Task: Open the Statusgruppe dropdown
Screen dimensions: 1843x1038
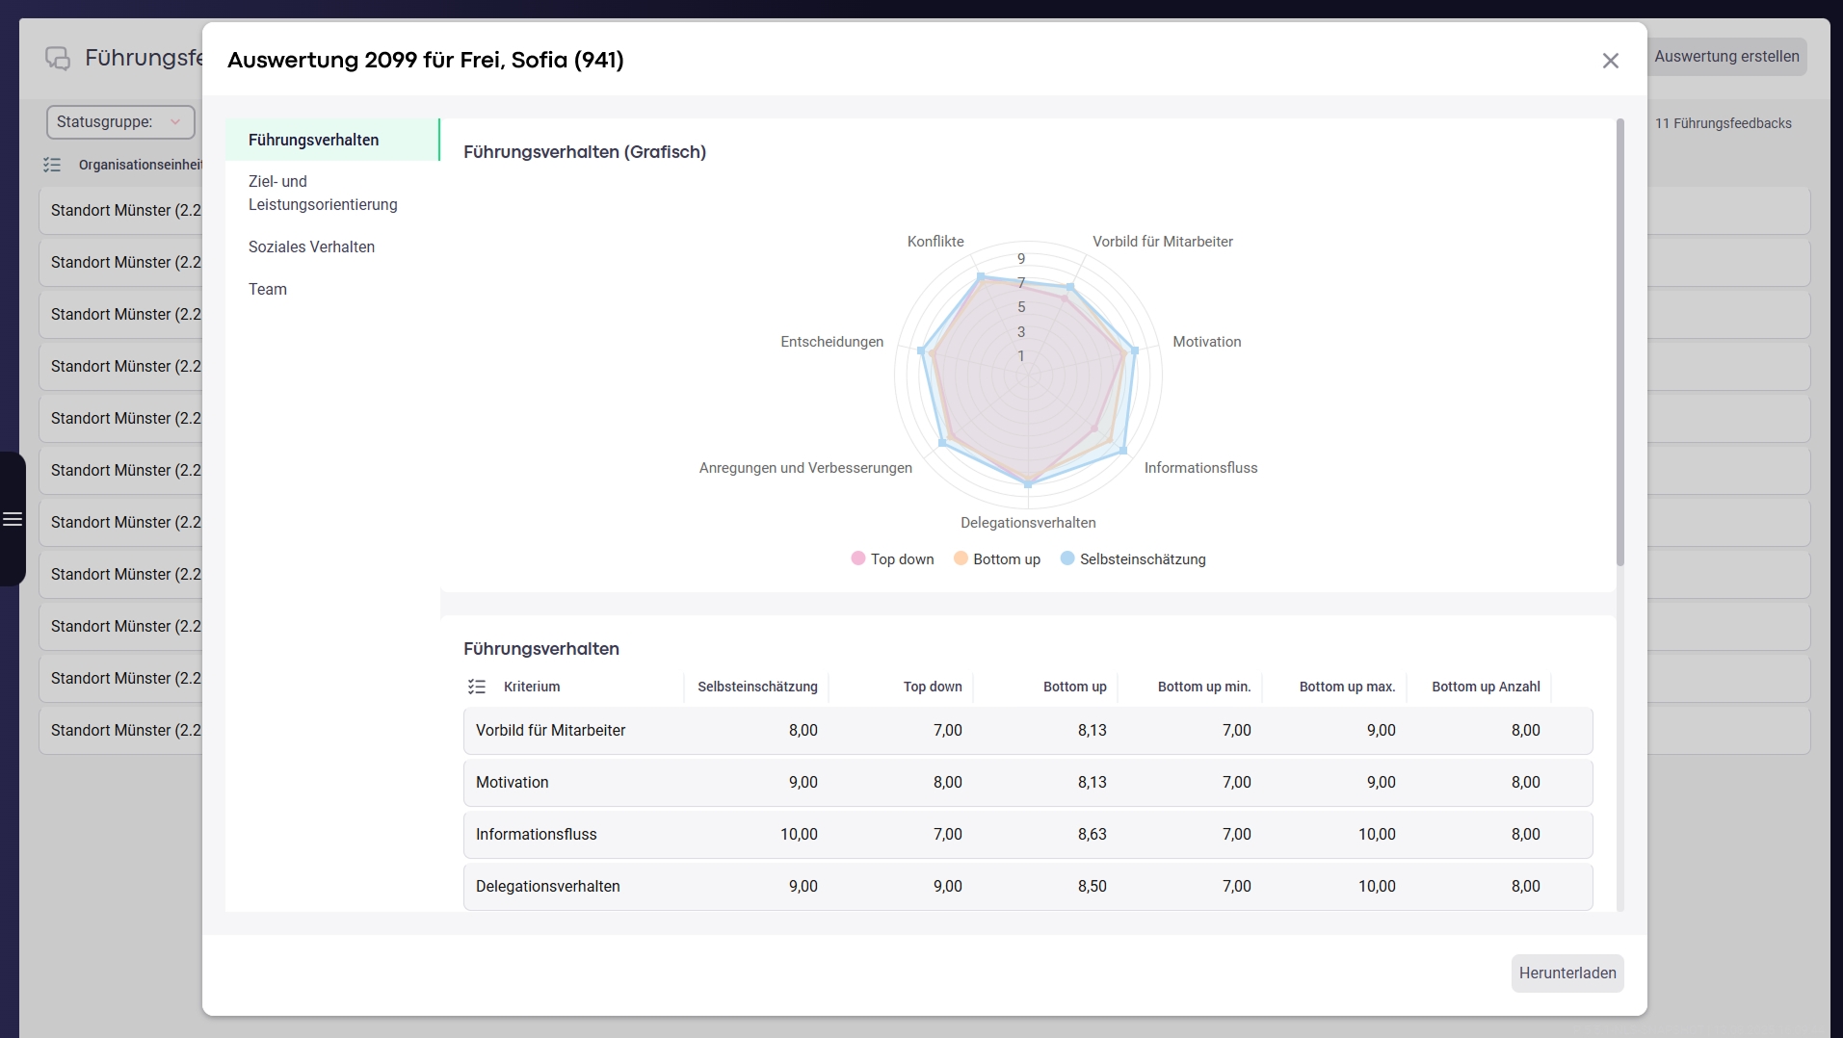Action: pos(119,122)
